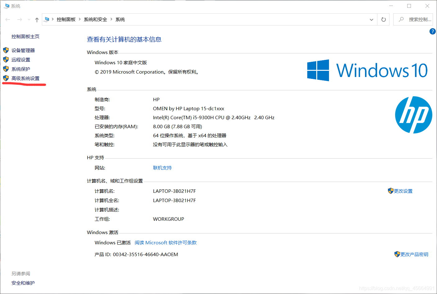Screen dimensions: 437x294
Task: Maximize the 系统 window
Action: [409, 6]
